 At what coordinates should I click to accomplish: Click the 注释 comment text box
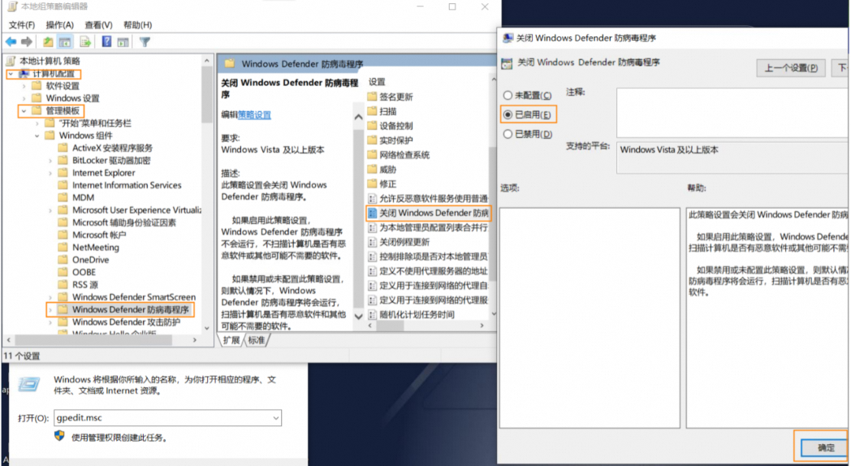[x=732, y=113]
